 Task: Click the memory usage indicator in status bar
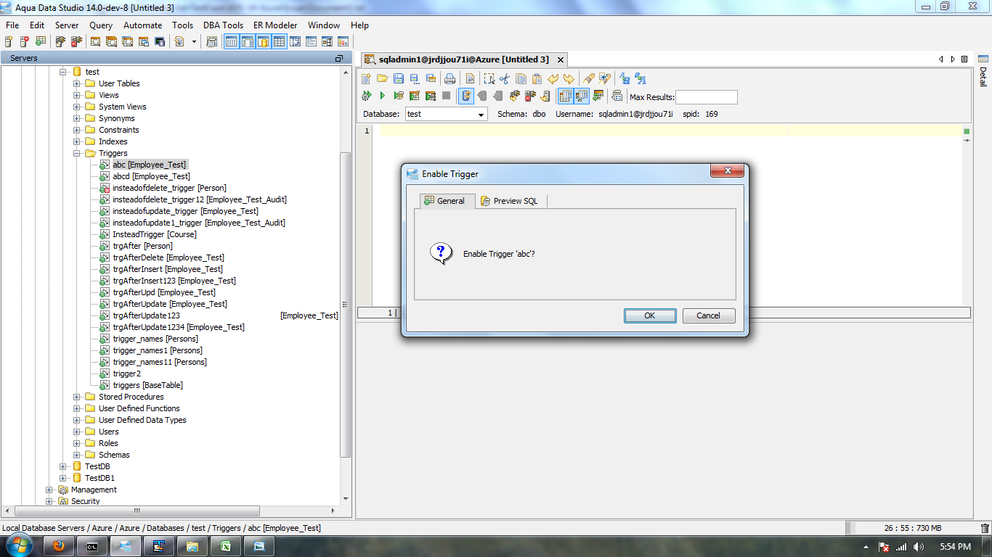coord(913,529)
